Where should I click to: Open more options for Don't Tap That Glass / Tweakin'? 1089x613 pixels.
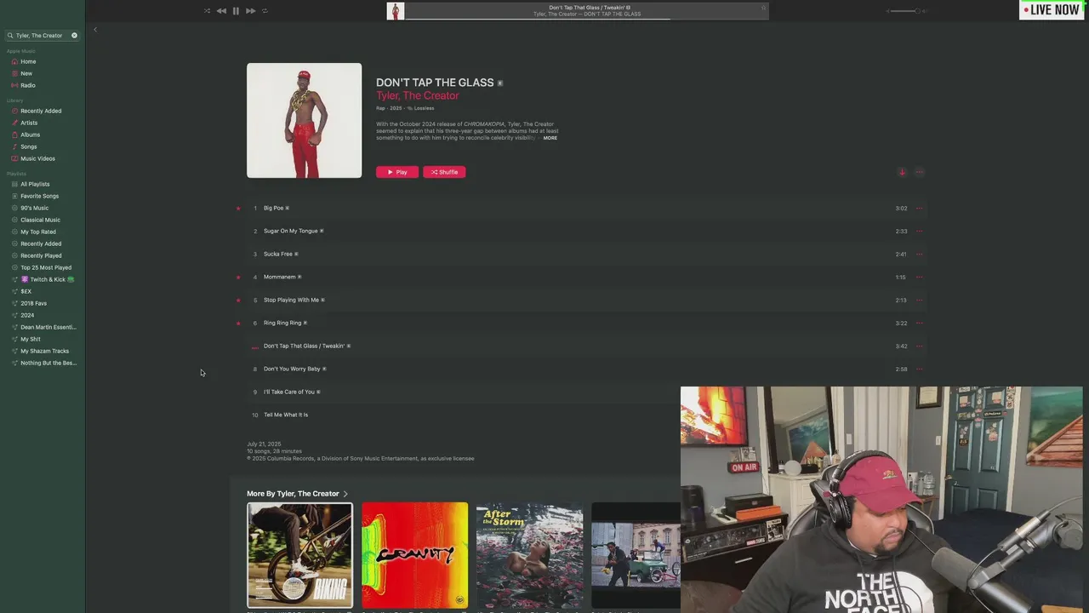pos(919,347)
